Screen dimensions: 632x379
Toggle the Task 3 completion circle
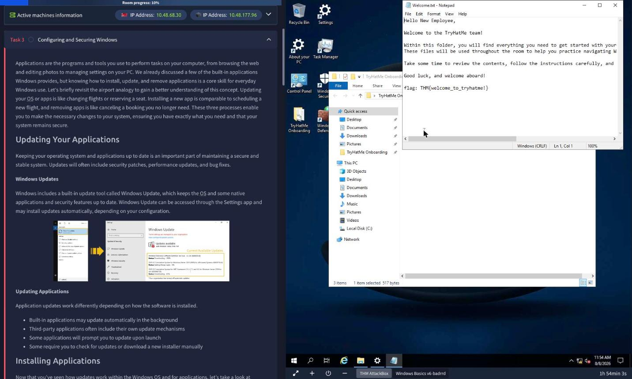coord(31,40)
